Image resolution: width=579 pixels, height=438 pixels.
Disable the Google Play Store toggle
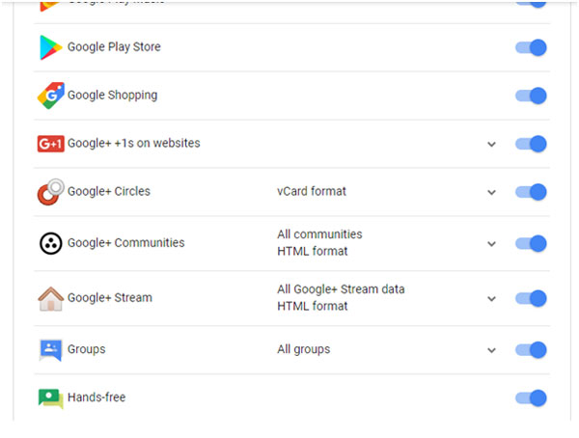[x=532, y=47]
